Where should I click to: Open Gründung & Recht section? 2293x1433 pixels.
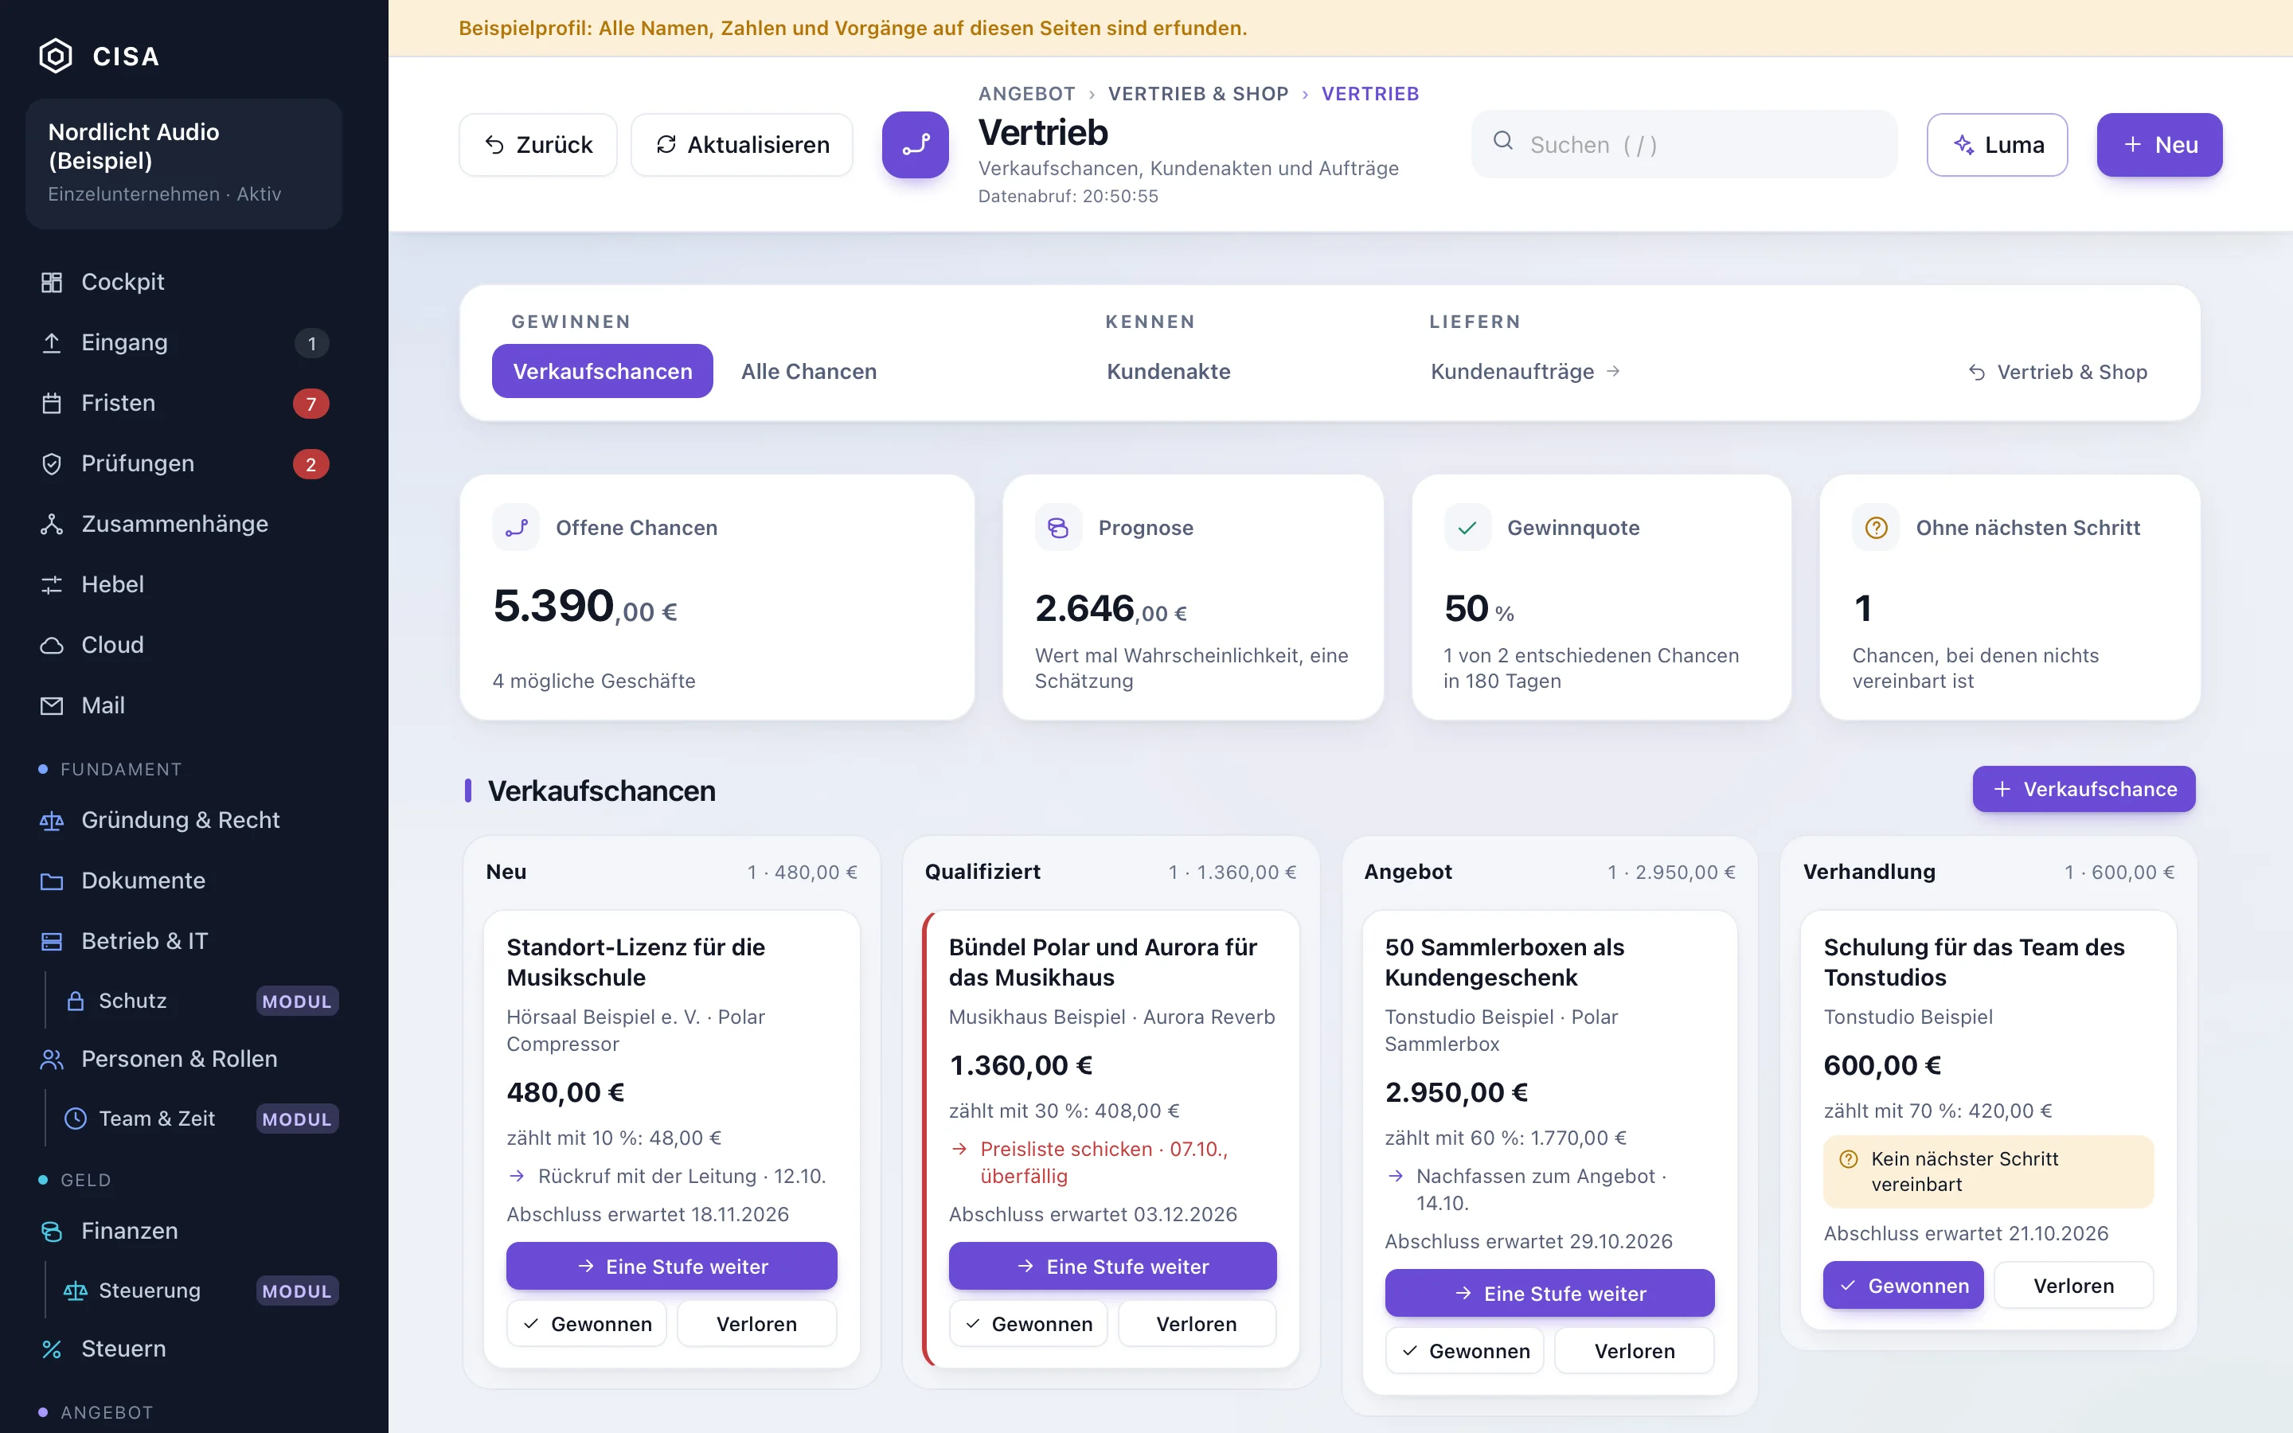point(184,820)
